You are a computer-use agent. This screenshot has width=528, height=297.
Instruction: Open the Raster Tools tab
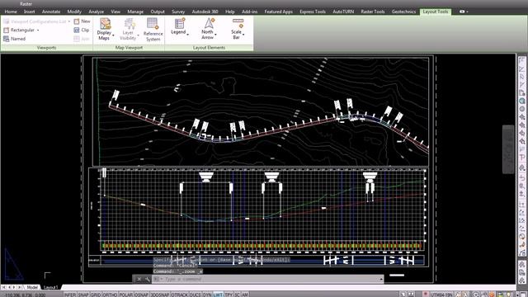(x=372, y=12)
